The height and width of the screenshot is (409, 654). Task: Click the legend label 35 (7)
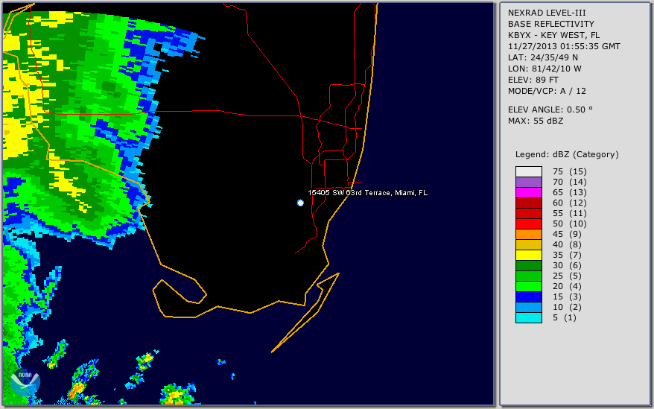(568, 255)
